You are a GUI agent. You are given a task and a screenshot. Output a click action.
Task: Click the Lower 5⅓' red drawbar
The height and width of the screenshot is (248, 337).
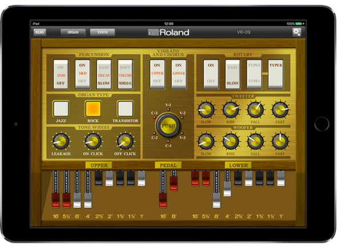[x=206, y=178]
